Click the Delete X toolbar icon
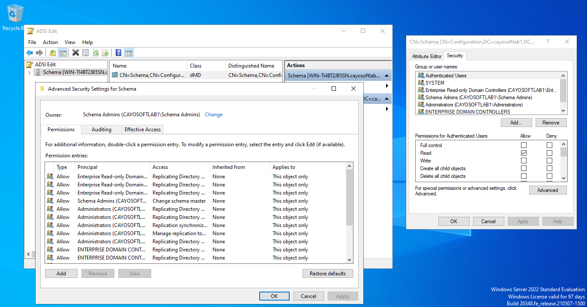 pyautogui.click(x=75, y=53)
